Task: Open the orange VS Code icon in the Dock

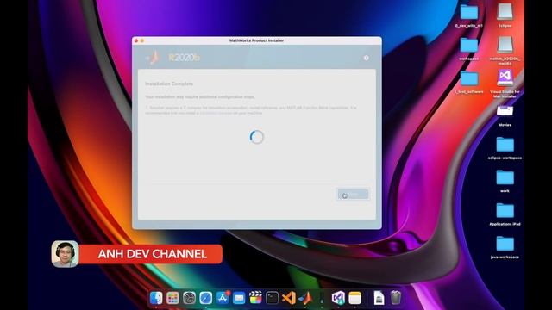Action: [x=289, y=298]
